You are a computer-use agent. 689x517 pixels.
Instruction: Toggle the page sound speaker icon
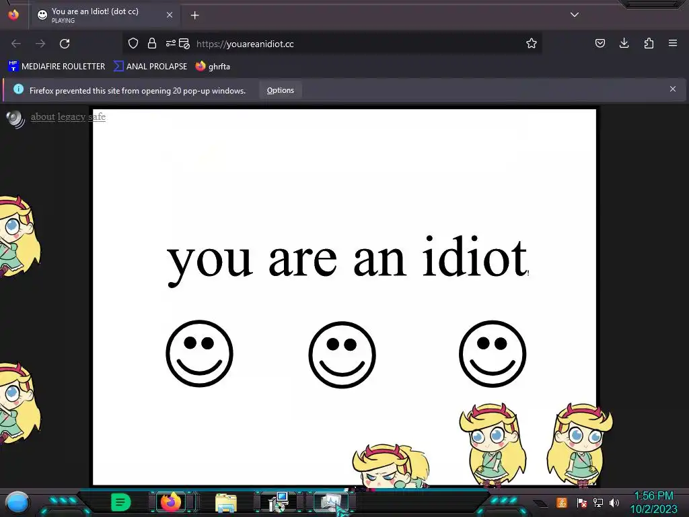click(x=16, y=118)
